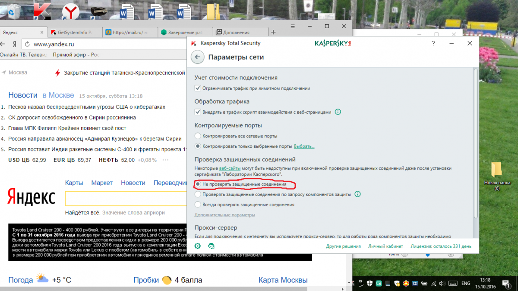
Task: Toggle Внедрять в трафик скрипт checkbox
Action: [198, 112]
